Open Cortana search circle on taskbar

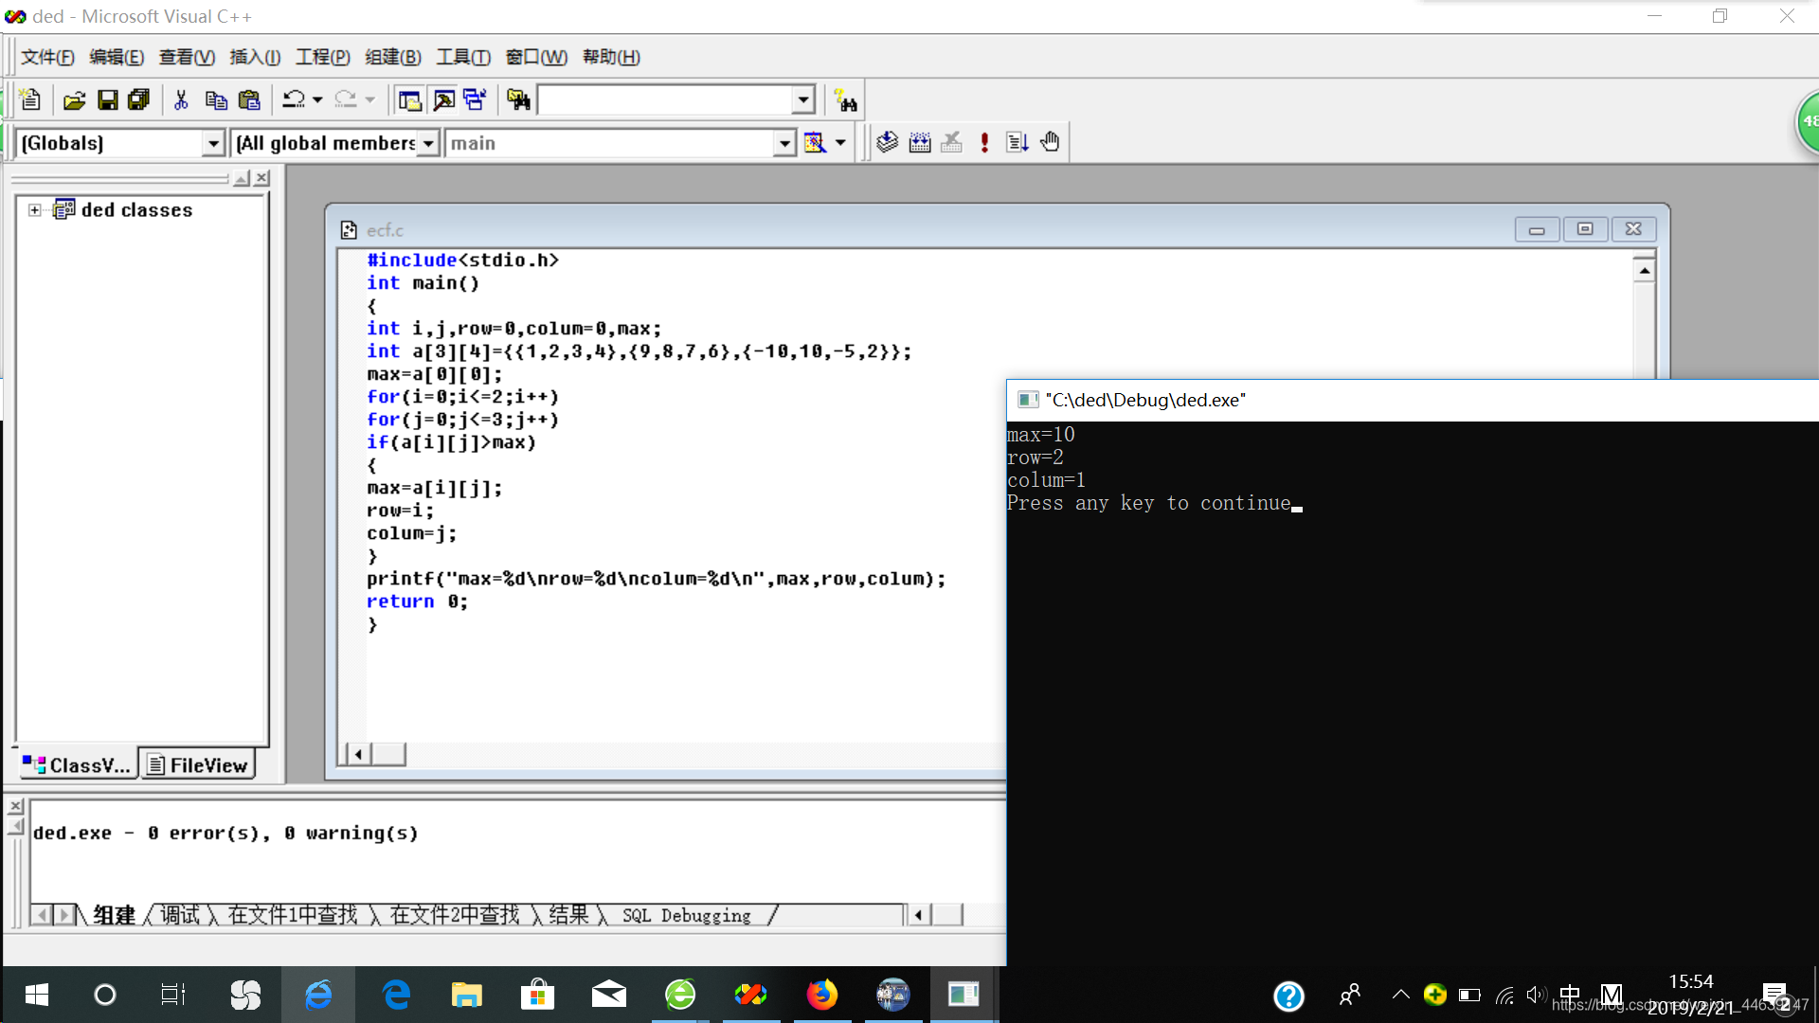coord(105,995)
